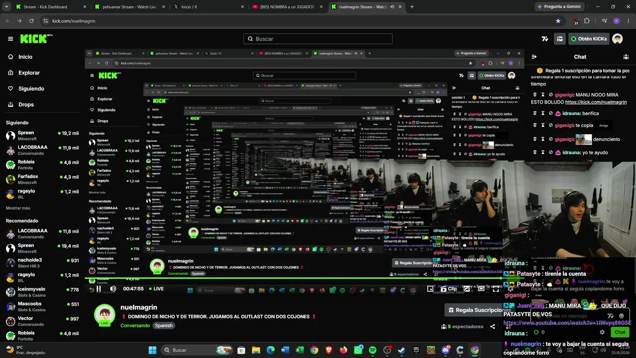Click the nuelmagrin streamer avatar
Image resolution: width=636 pixels, height=358 pixels.
click(x=104, y=315)
